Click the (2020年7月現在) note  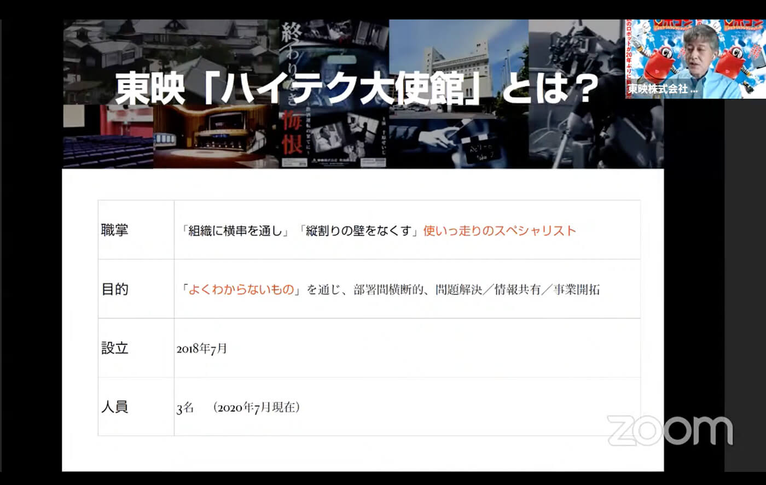[257, 407]
